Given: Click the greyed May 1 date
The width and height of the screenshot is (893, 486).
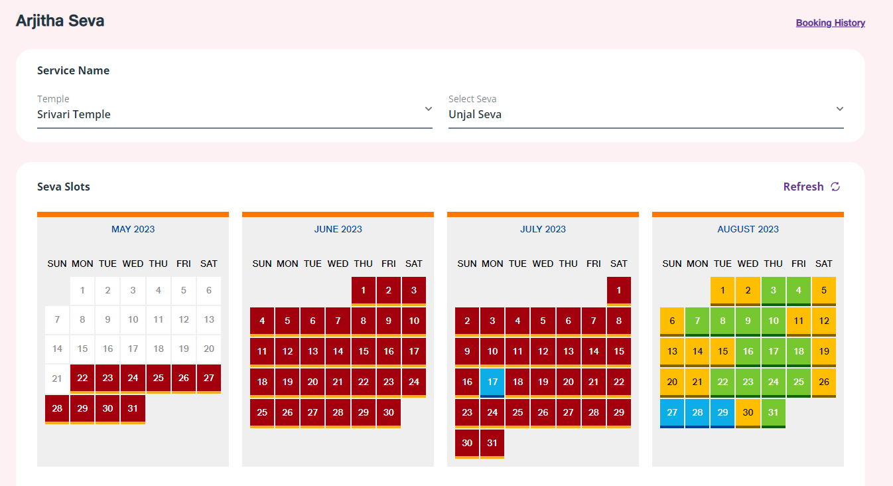Looking at the screenshot, I should point(82,290).
